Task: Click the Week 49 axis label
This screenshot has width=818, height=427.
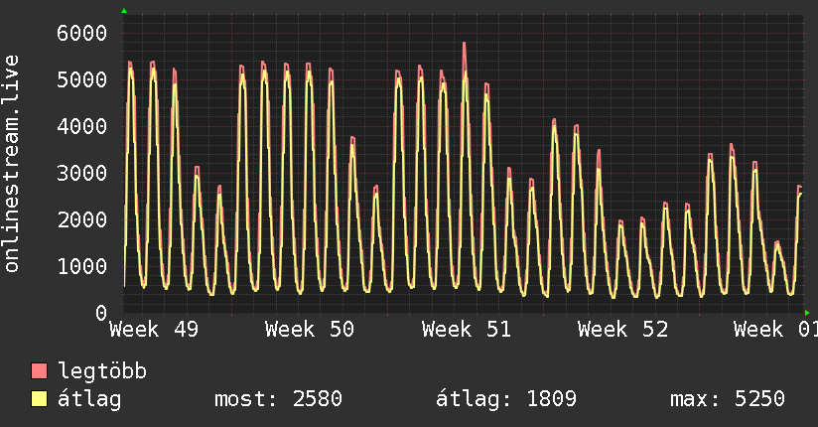Action: 154,330
